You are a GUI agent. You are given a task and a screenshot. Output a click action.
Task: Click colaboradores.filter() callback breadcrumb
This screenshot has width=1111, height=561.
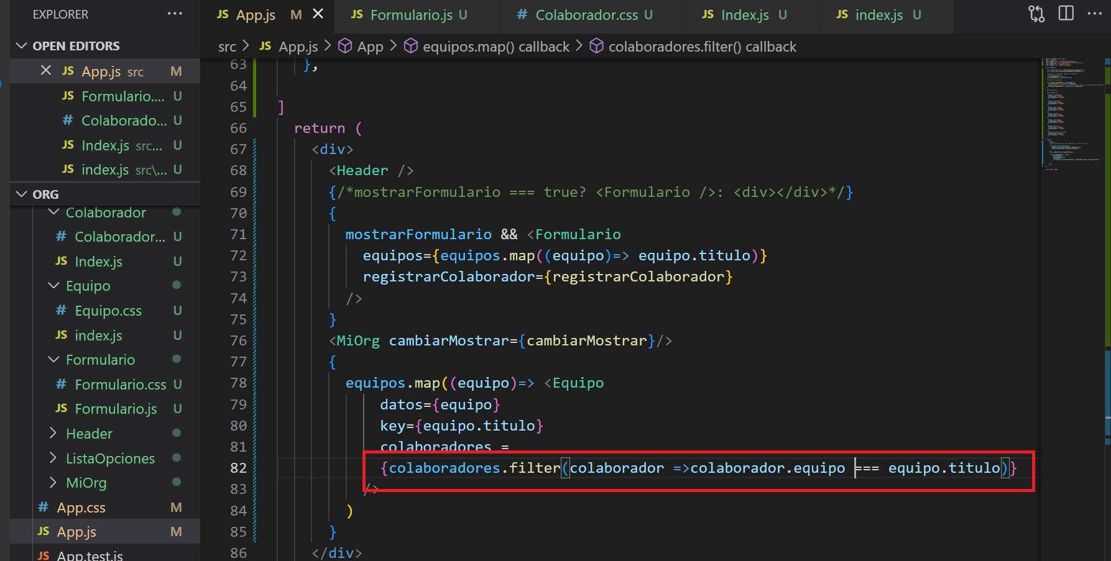(x=702, y=47)
